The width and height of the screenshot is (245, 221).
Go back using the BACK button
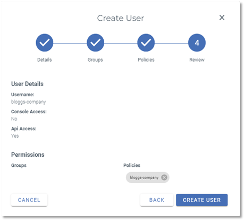click(157, 200)
